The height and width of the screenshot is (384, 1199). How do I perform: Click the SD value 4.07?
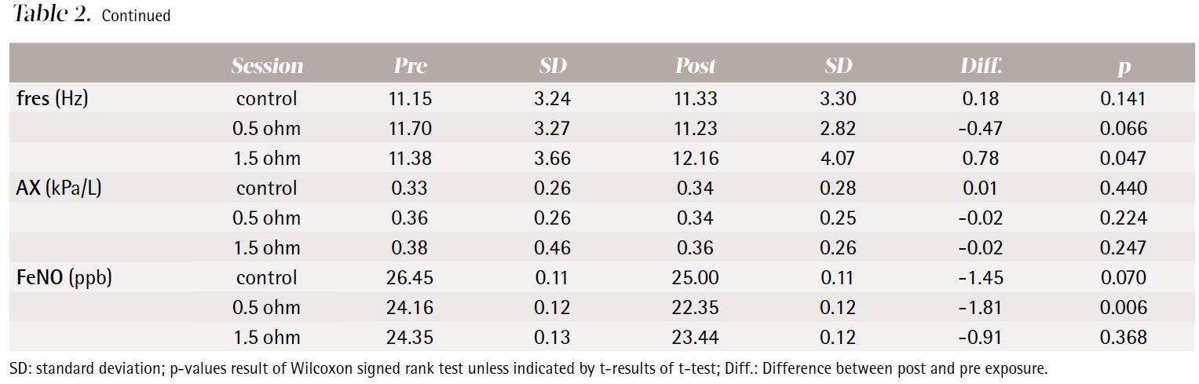click(839, 159)
